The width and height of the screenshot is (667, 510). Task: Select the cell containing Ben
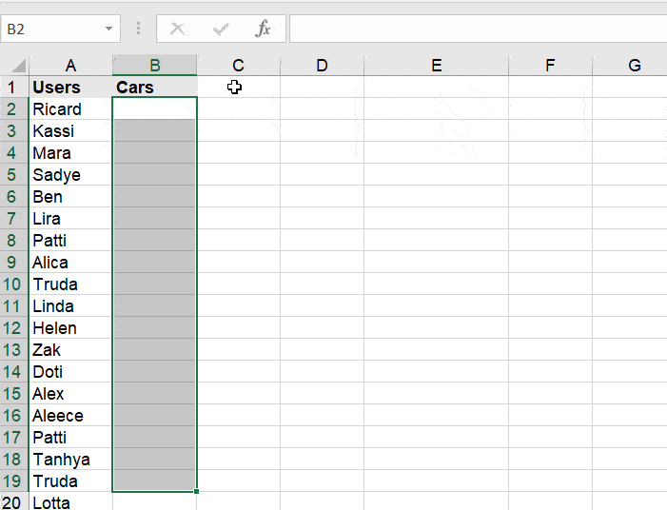tap(70, 197)
